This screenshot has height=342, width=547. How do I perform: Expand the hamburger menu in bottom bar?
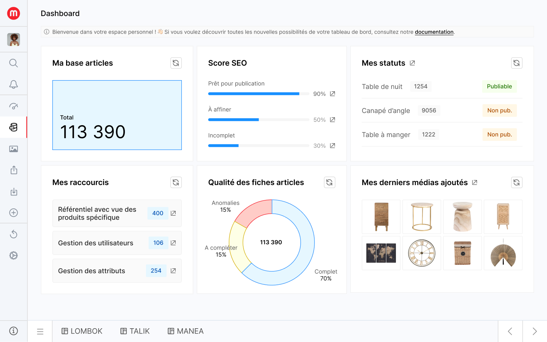tap(40, 331)
